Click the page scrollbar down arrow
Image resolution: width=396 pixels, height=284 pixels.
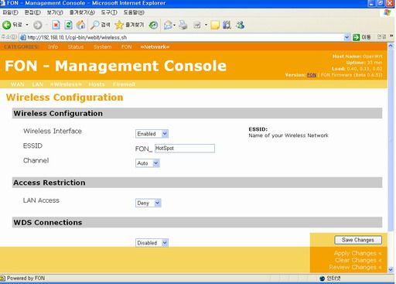click(x=391, y=270)
